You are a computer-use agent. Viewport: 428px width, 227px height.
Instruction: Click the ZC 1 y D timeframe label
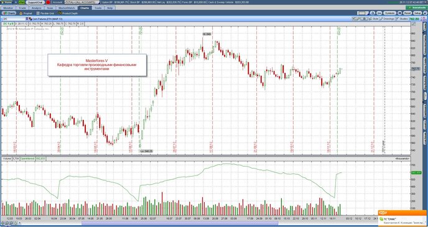[9, 24]
